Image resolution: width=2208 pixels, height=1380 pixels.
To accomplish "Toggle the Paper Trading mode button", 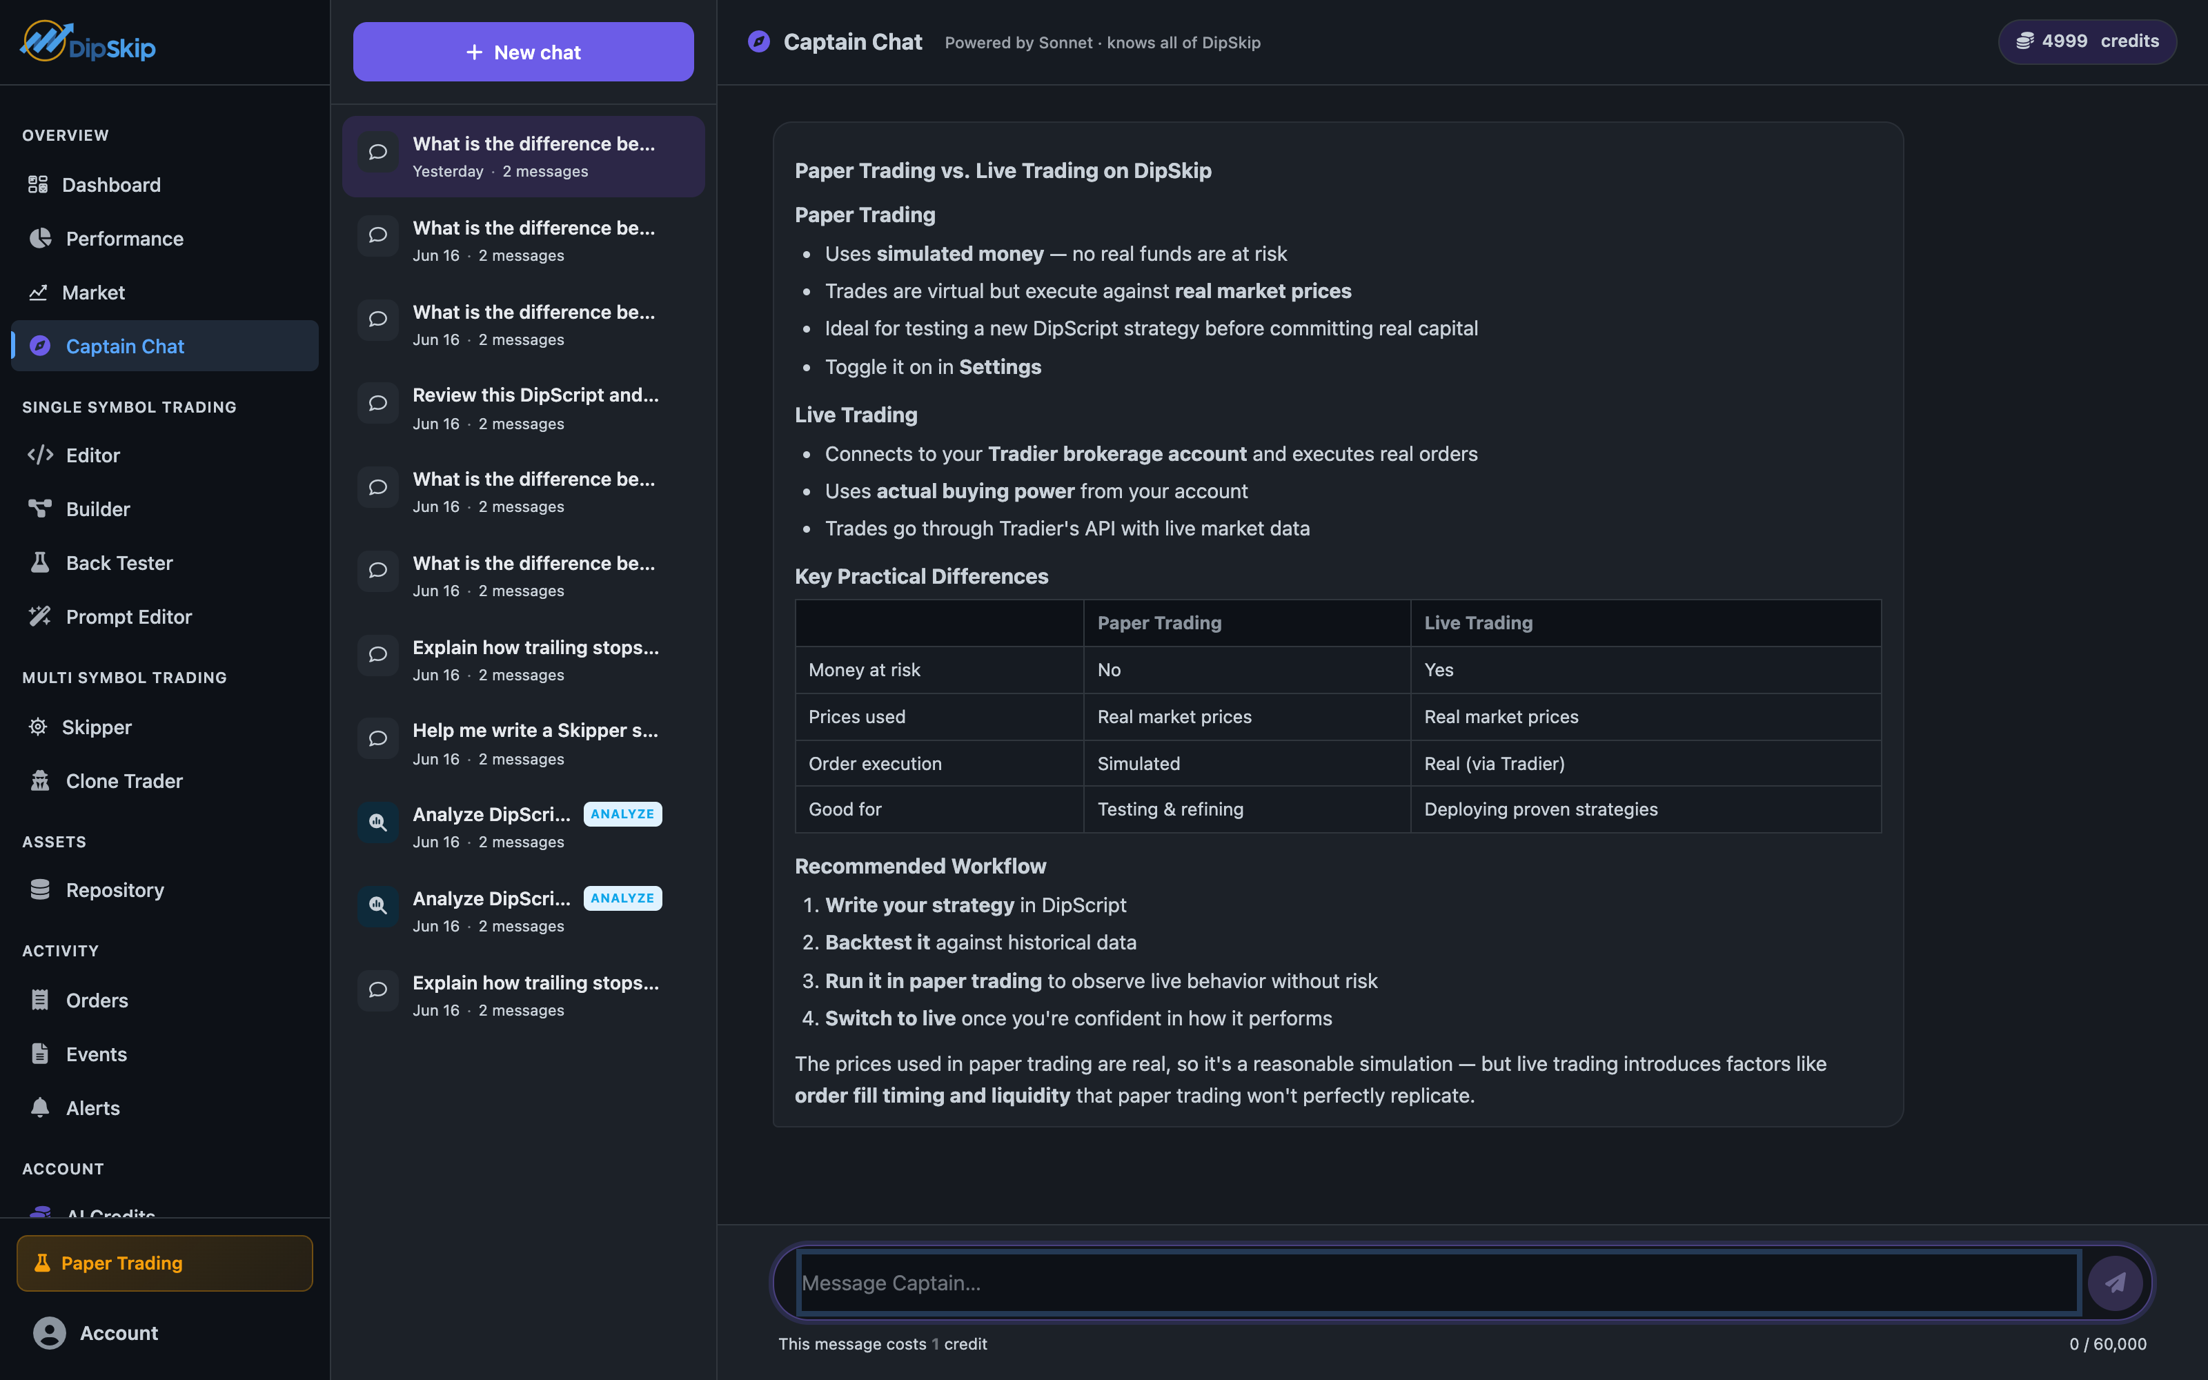I will pyautogui.click(x=165, y=1263).
